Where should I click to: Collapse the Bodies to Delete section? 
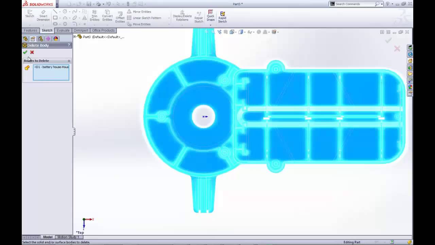pos(69,61)
